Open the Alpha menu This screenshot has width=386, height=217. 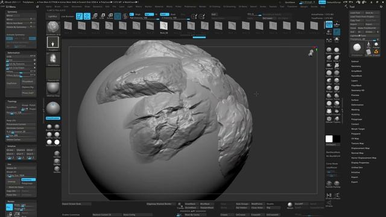49,7
